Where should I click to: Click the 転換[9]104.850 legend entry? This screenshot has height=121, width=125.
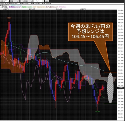(27, 7)
